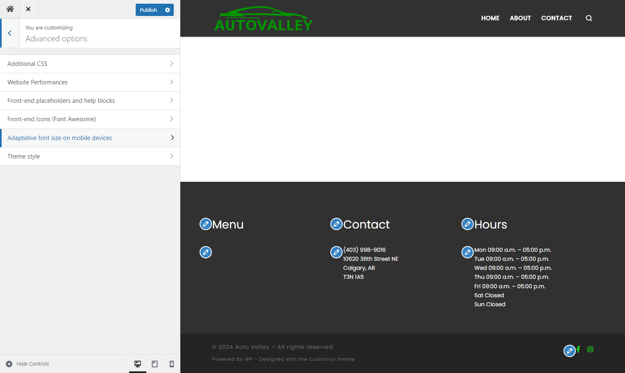Click pencil icon below Menu heading

tap(206, 252)
